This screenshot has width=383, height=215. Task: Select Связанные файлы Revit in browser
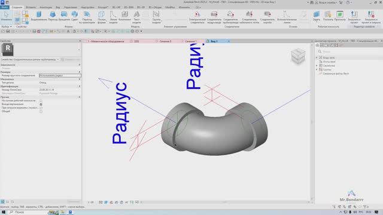[336, 73]
